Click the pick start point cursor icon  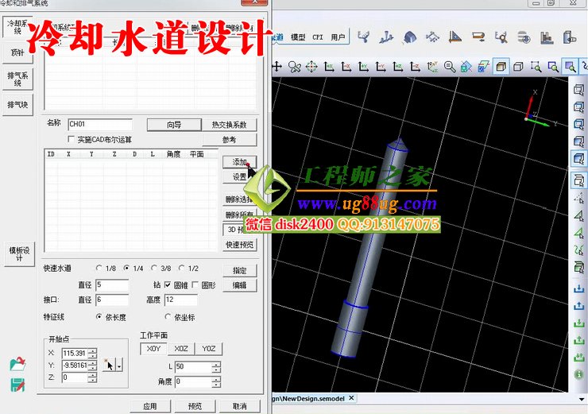point(109,365)
